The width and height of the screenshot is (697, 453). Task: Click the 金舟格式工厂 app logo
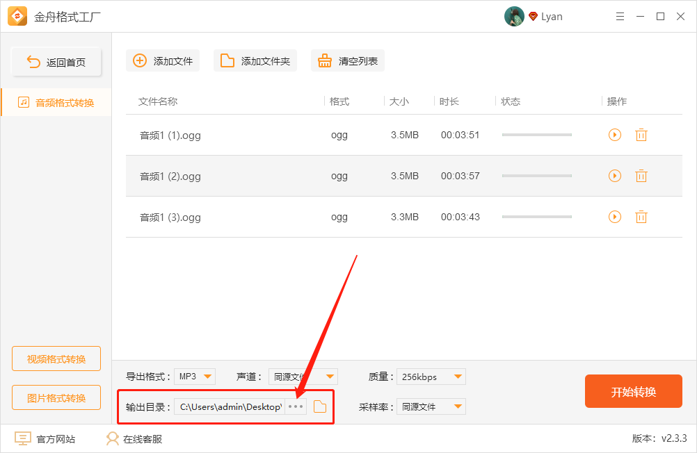pos(17,16)
